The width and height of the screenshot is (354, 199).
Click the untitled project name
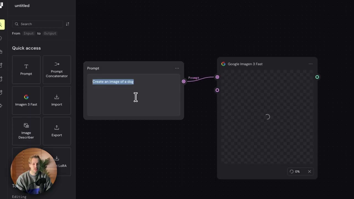[22, 6]
